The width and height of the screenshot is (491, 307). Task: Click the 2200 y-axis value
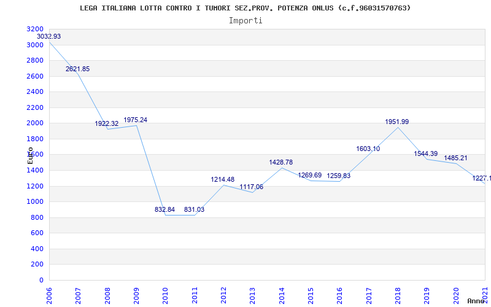click(35, 108)
